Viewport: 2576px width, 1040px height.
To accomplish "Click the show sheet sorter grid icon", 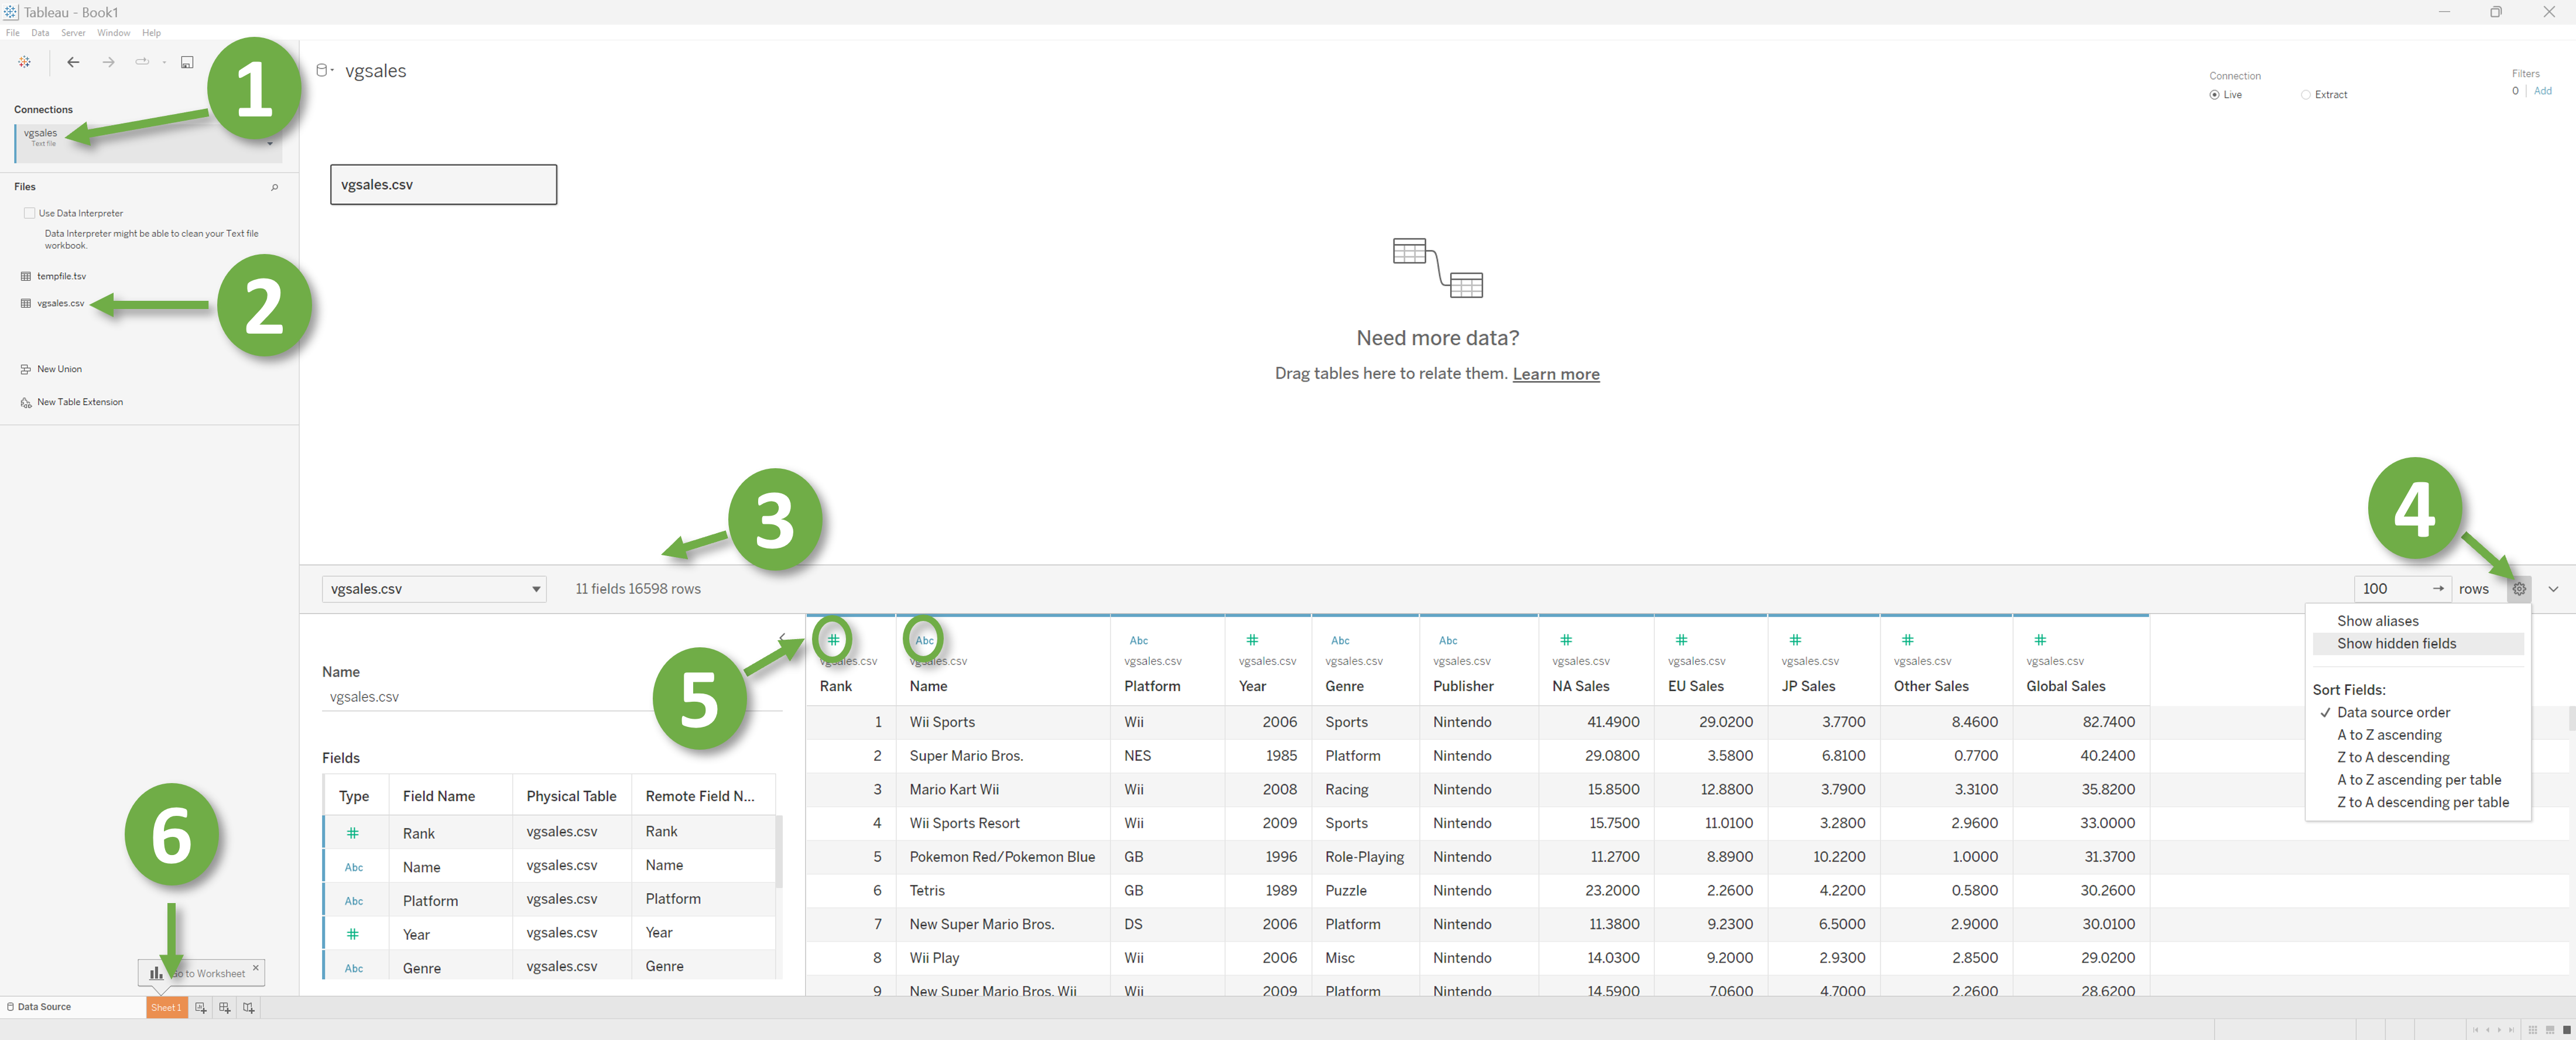I will click(2533, 1030).
